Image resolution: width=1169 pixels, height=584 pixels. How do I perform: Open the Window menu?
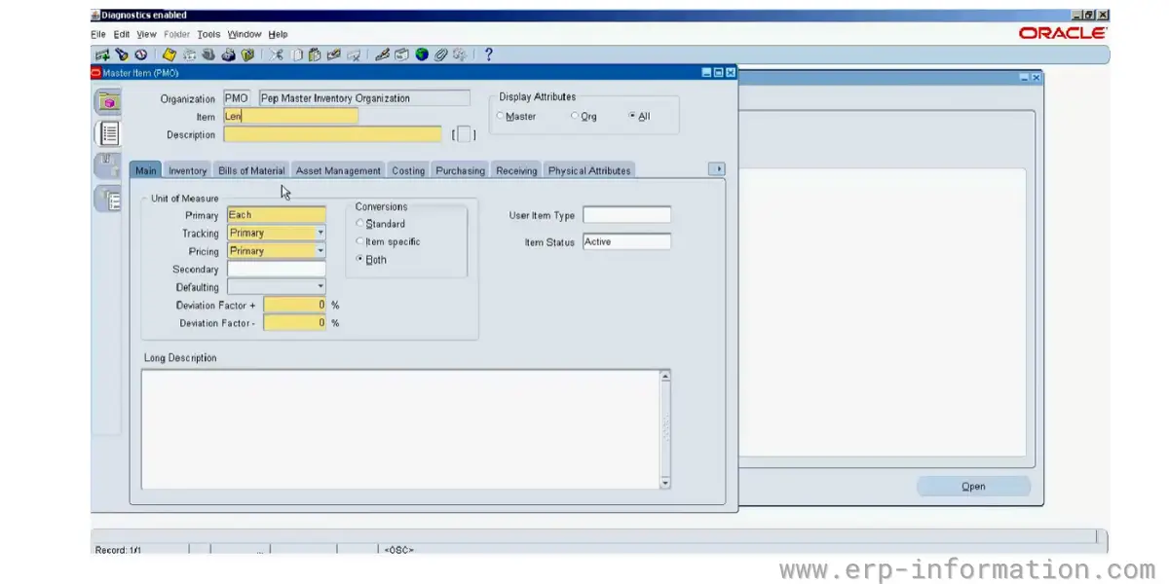[245, 34]
